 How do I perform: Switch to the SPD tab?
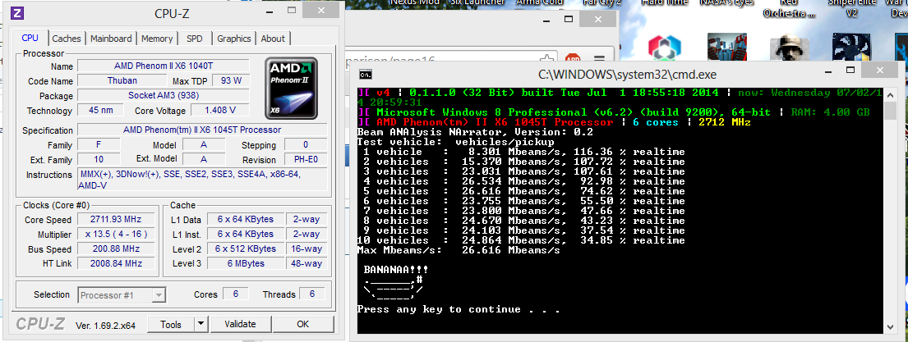coord(195,39)
